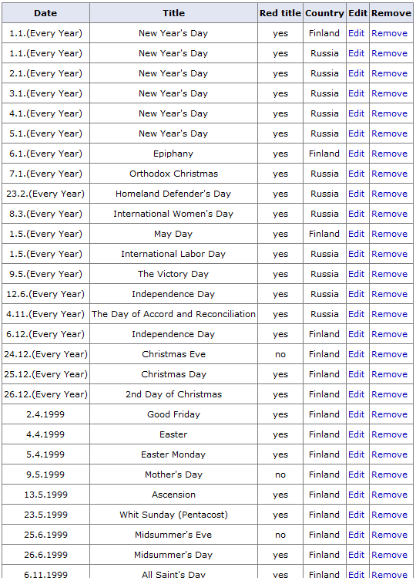Edit International Women's Day entry
416x581 pixels.
[x=356, y=214]
